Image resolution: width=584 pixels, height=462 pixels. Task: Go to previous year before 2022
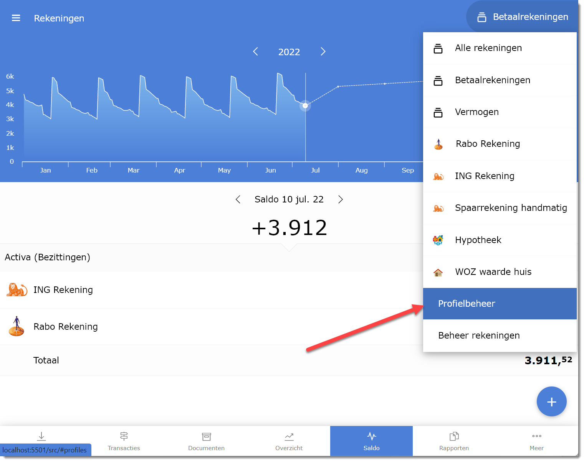click(256, 52)
